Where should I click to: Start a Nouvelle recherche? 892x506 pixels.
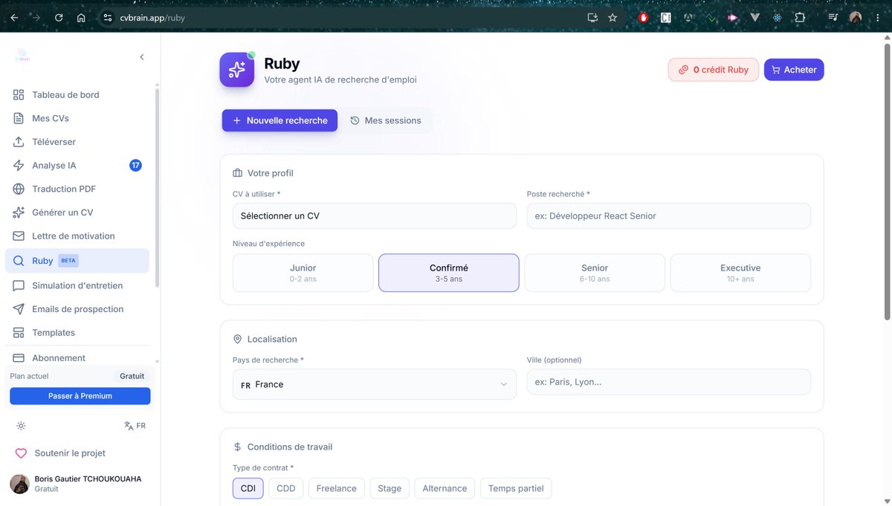click(x=279, y=120)
